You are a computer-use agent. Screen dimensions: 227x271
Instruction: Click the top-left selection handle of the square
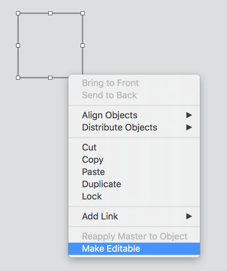tap(18, 13)
